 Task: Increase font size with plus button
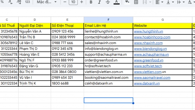(81, 2)
